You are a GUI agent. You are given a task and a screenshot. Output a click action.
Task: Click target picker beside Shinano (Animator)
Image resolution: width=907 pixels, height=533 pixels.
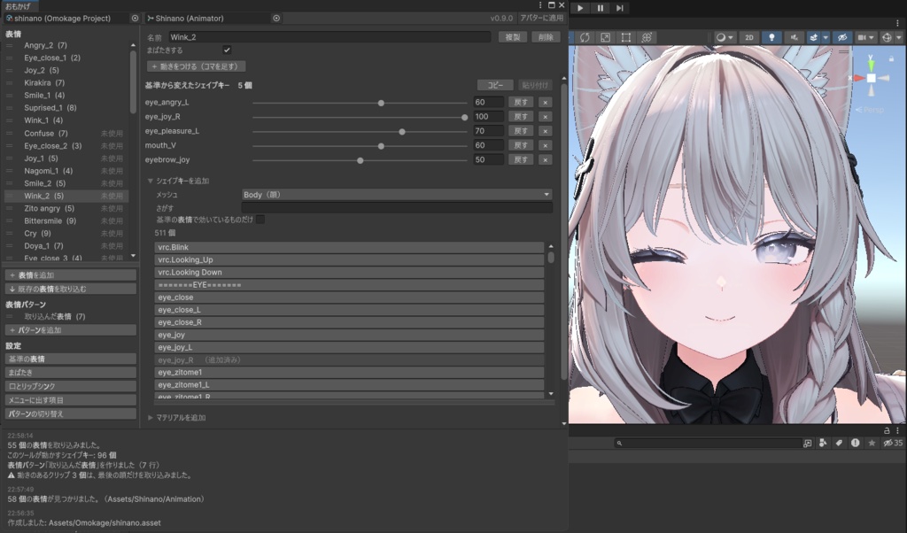coord(276,19)
